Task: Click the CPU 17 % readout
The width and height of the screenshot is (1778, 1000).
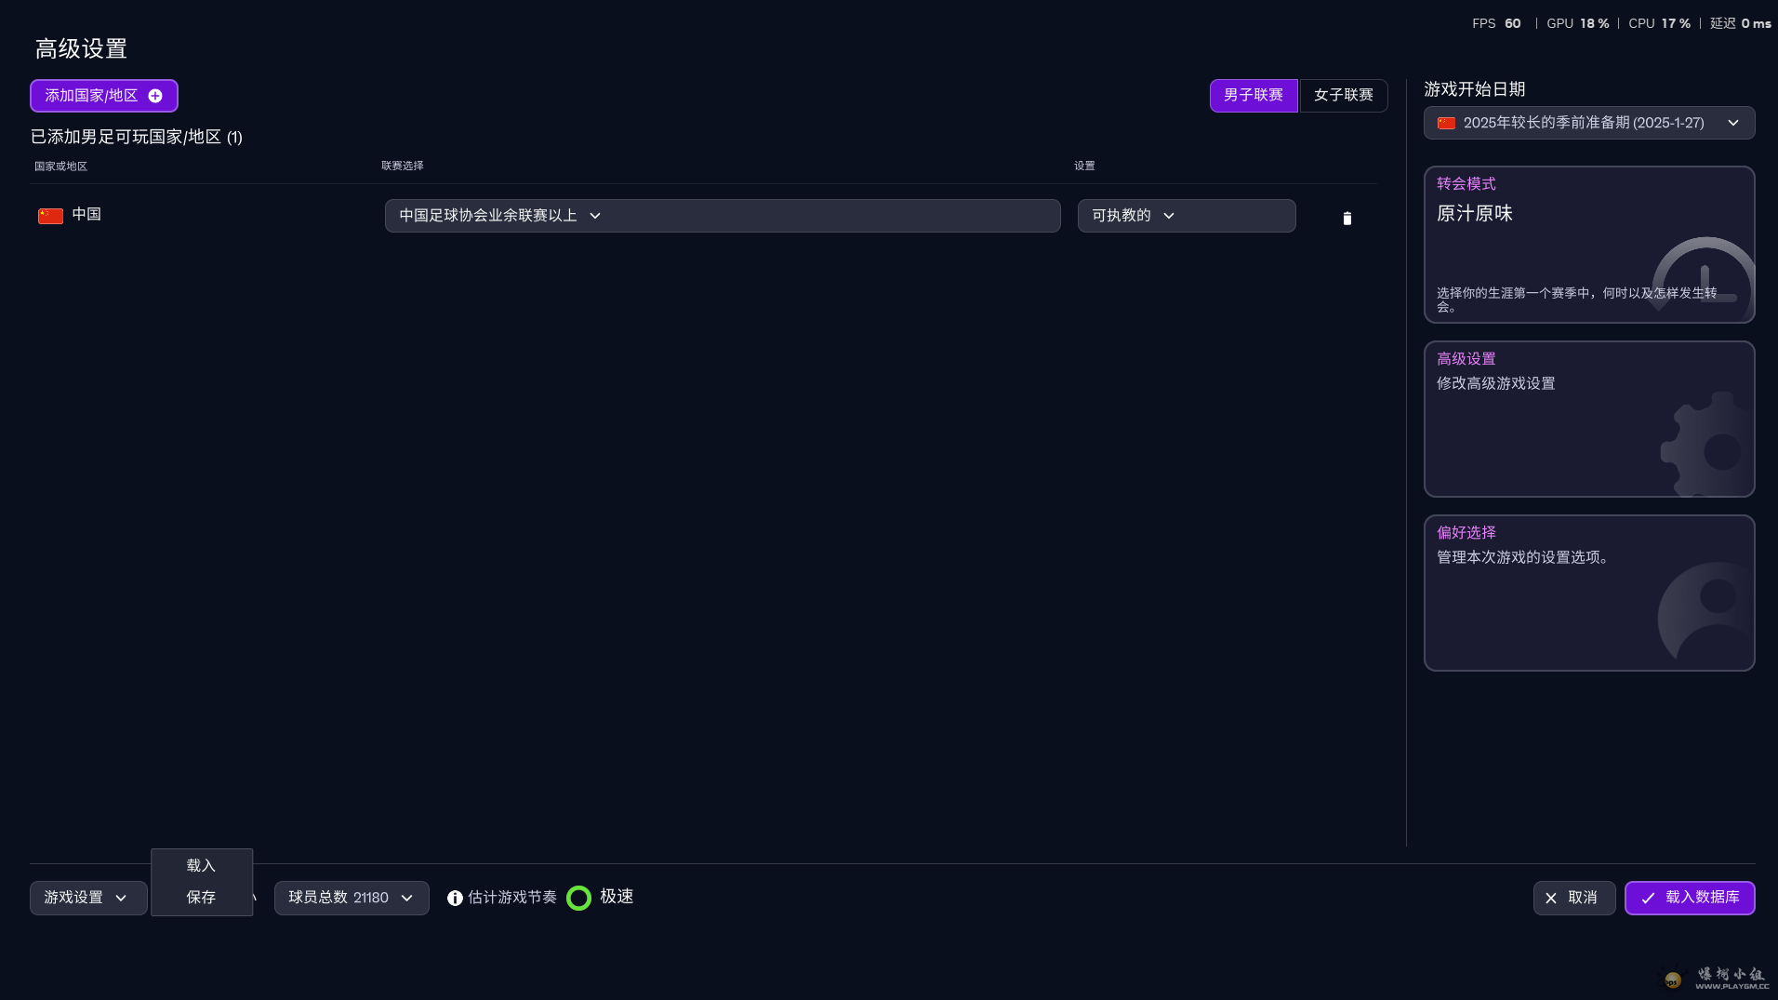Action: 1659,23
